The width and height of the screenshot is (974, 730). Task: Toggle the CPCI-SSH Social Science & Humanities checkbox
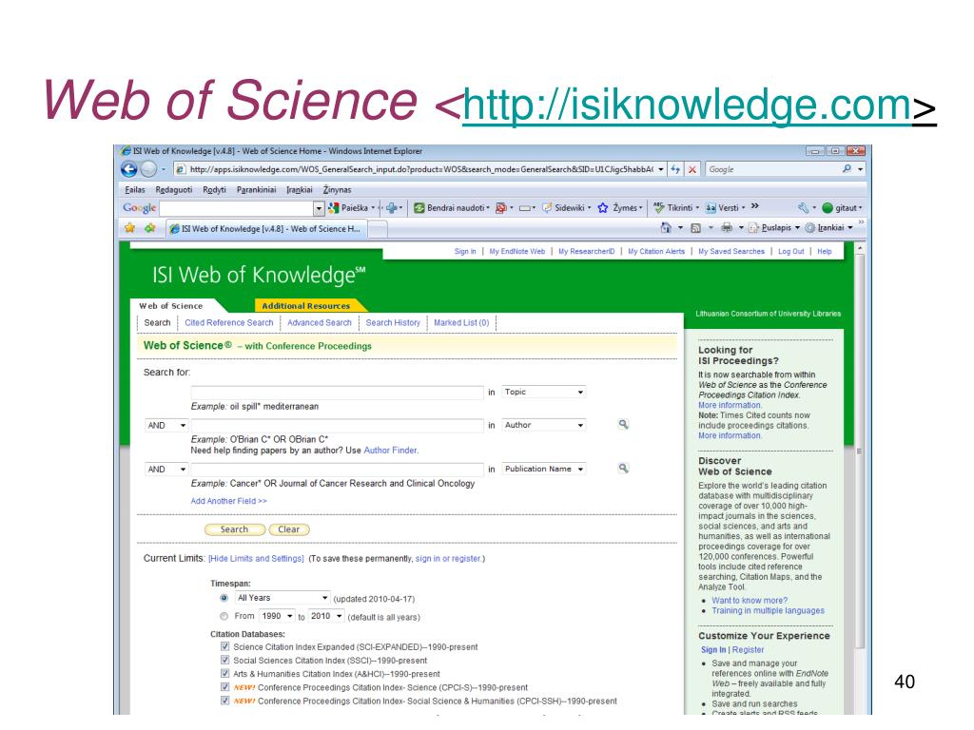(224, 701)
